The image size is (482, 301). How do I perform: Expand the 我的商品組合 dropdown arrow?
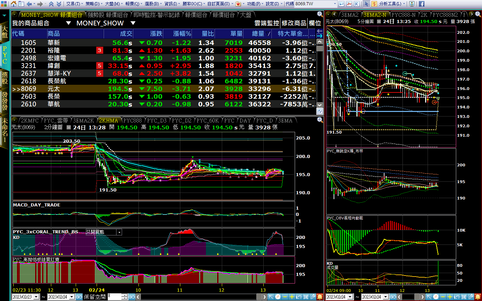[x=68, y=23]
